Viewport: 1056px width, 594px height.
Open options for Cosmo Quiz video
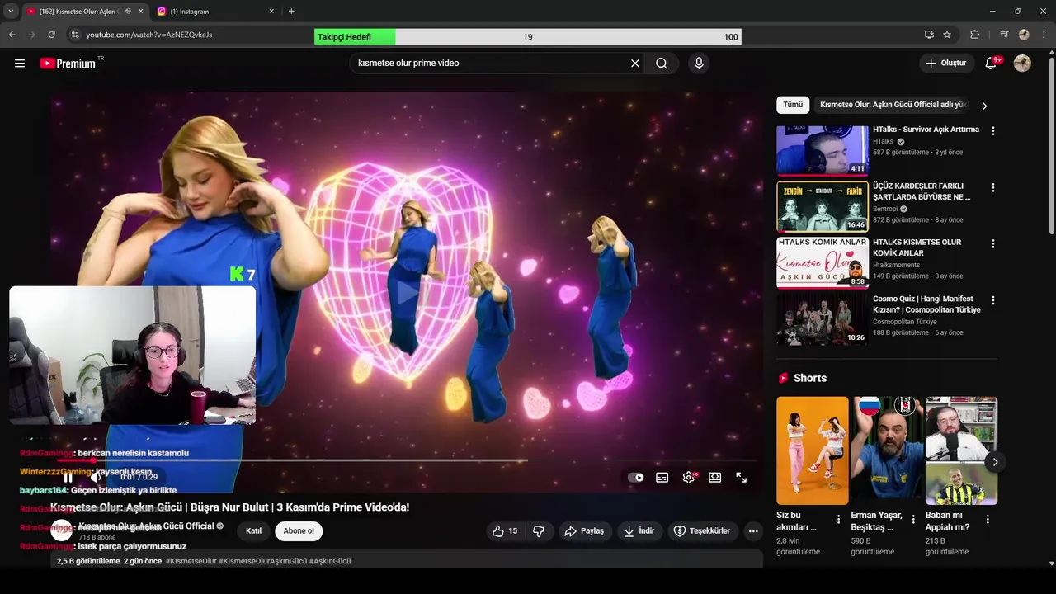(993, 300)
